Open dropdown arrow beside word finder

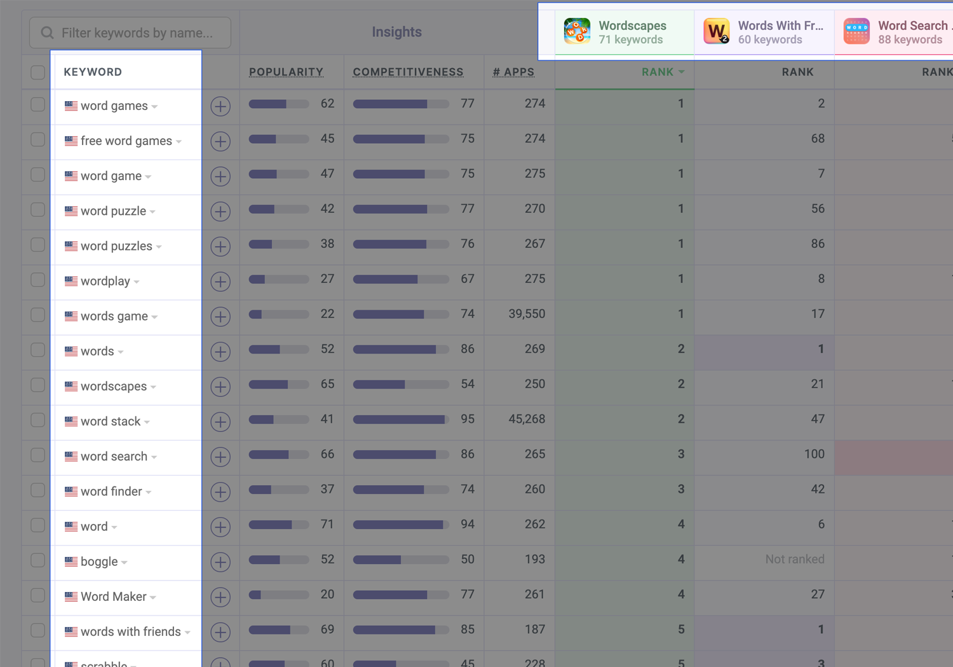point(149,492)
